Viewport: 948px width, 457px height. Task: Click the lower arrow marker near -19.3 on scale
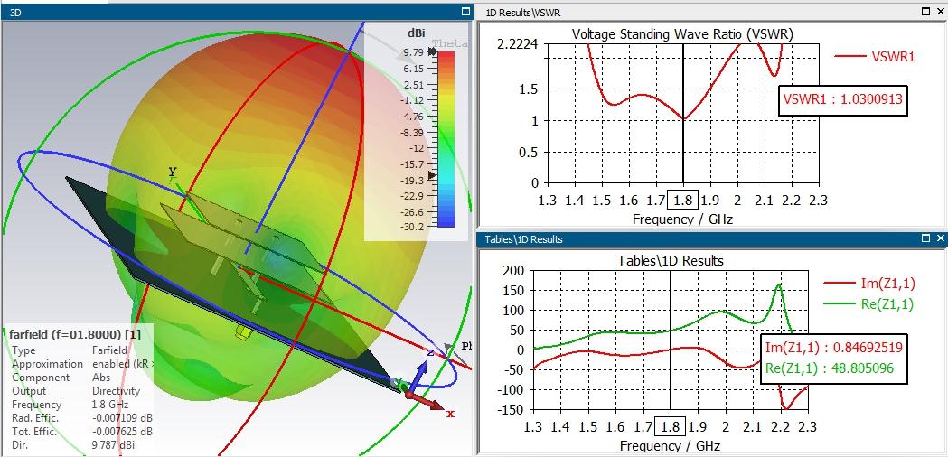[x=432, y=175]
